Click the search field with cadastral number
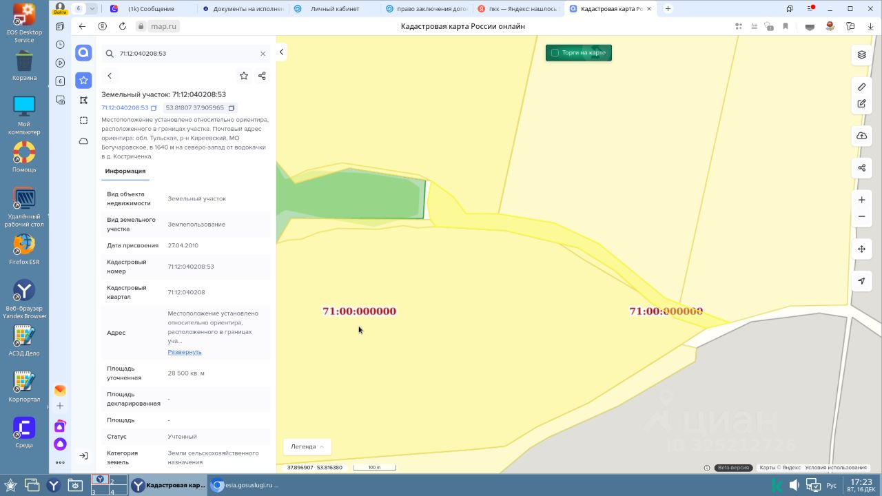 pyautogui.click(x=186, y=53)
